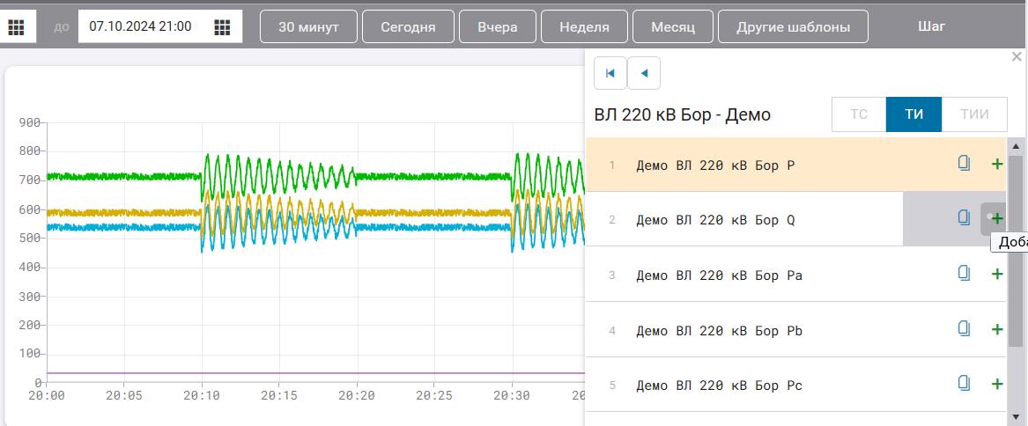1028x426 pixels.
Task: Select the ТИ tab
Action: coord(913,114)
